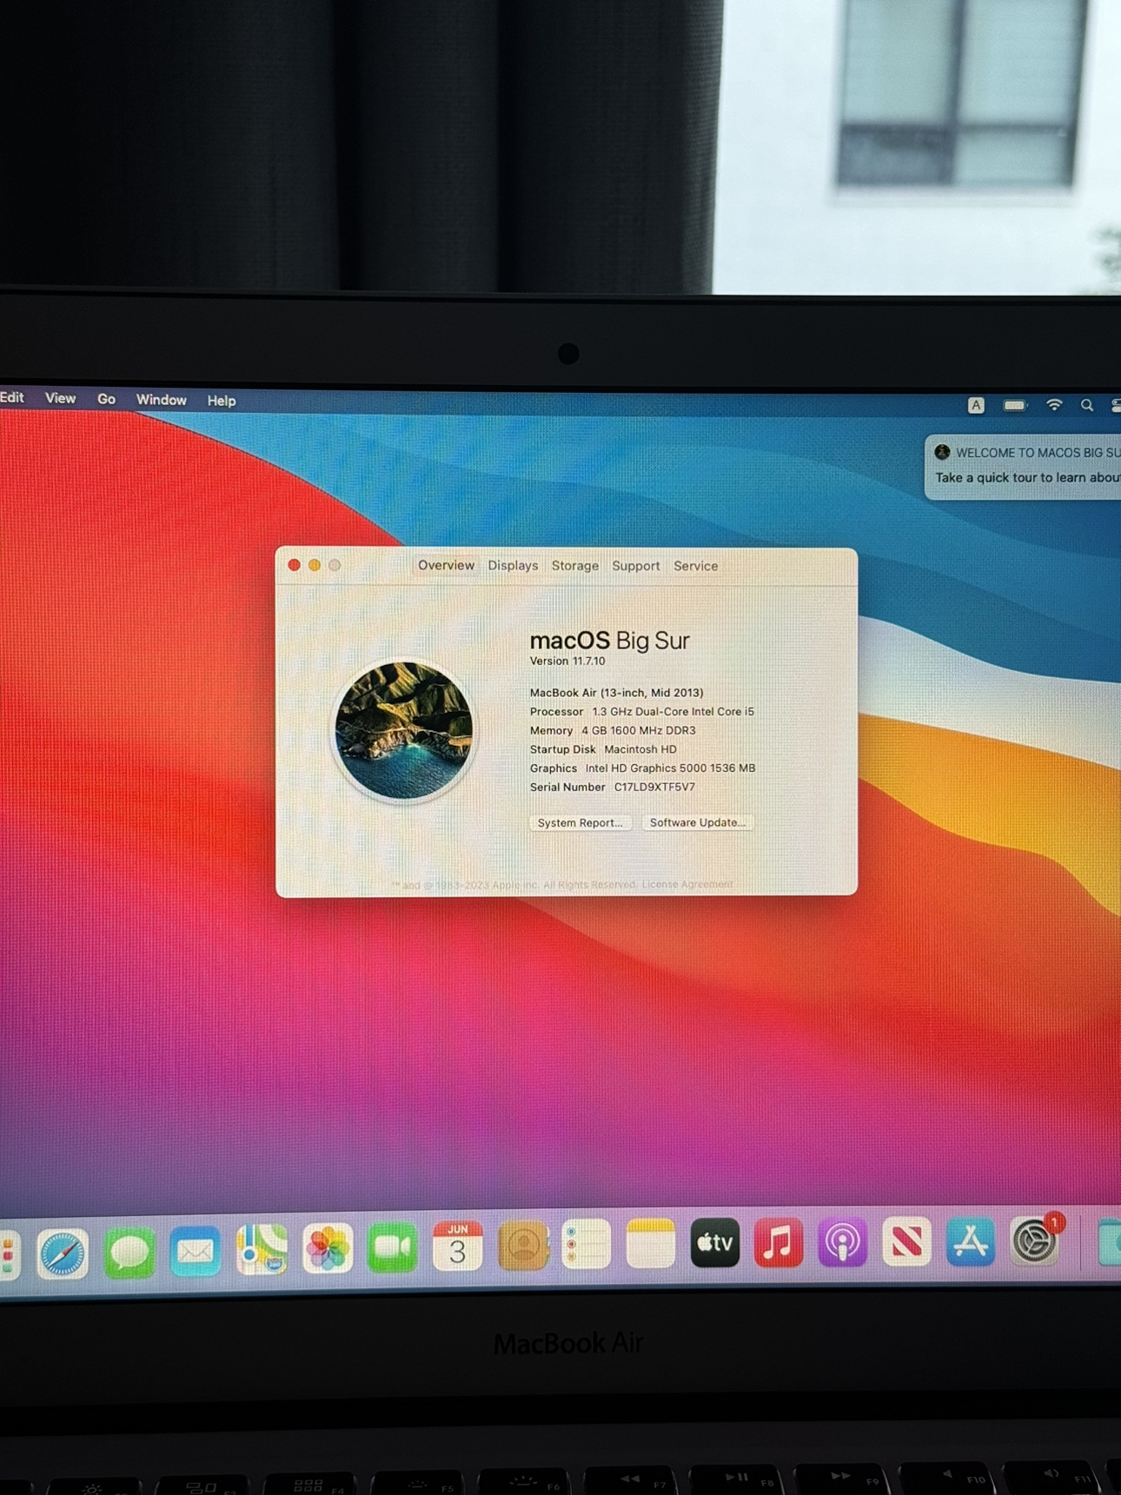Open the Wi-Fi status menu
This screenshot has height=1495, width=1121.
1054,405
